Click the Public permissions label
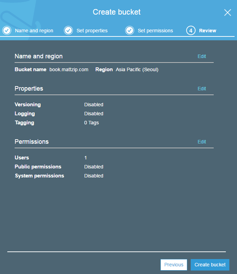The height and width of the screenshot is (274, 237). [38, 167]
